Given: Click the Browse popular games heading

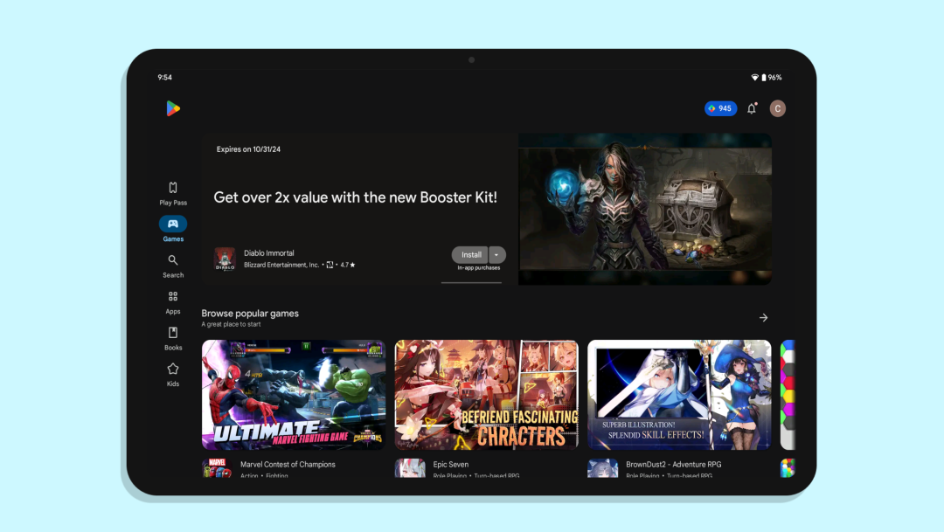Looking at the screenshot, I should point(250,313).
